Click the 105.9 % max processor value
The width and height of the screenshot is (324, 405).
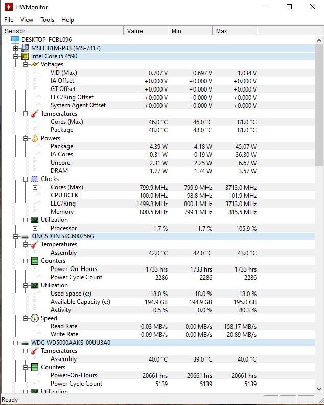tap(246, 229)
